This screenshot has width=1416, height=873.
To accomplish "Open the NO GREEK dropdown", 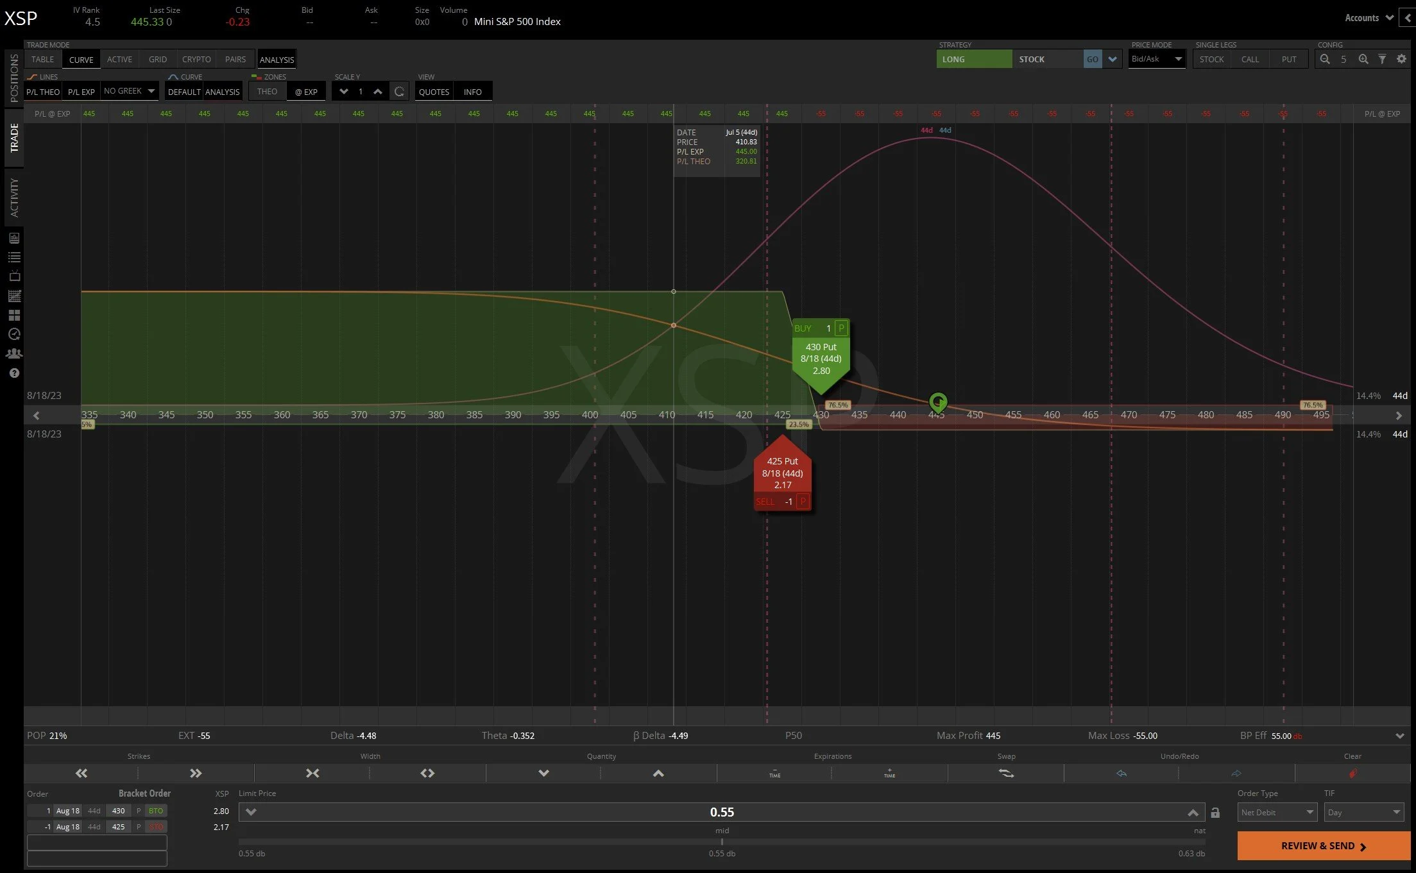I will coord(129,90).
